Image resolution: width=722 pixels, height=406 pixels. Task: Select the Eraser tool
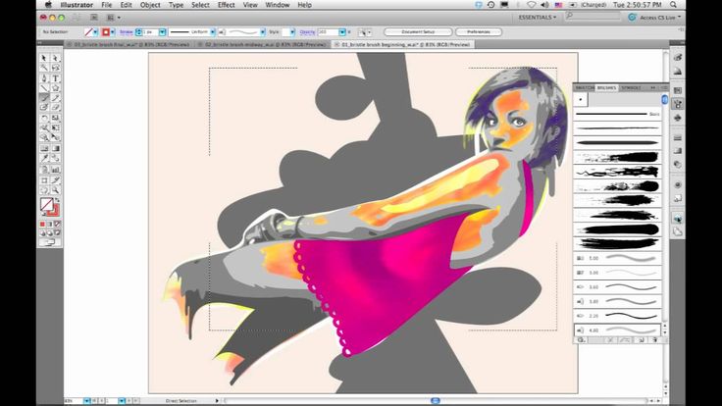tap(55, 107)
